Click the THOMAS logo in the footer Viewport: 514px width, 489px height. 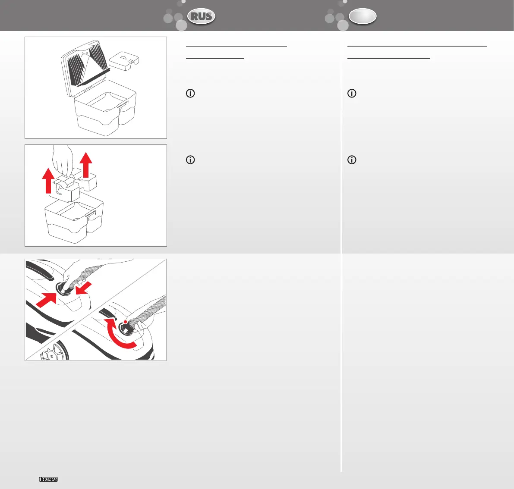pos(48,479)
